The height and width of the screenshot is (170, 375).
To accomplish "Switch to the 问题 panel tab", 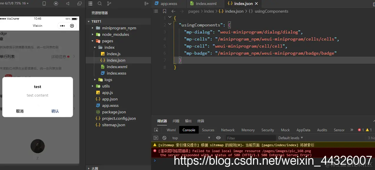I will pos(176,121).
